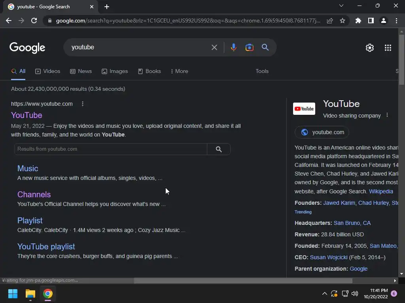Visit the youtube.com panel button
This screenshot has width=405, height=303.
pos(322,132)
